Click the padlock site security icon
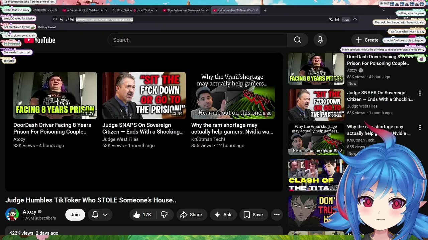Viewport: 428px width, 240px height. click(x=61, y=20)
